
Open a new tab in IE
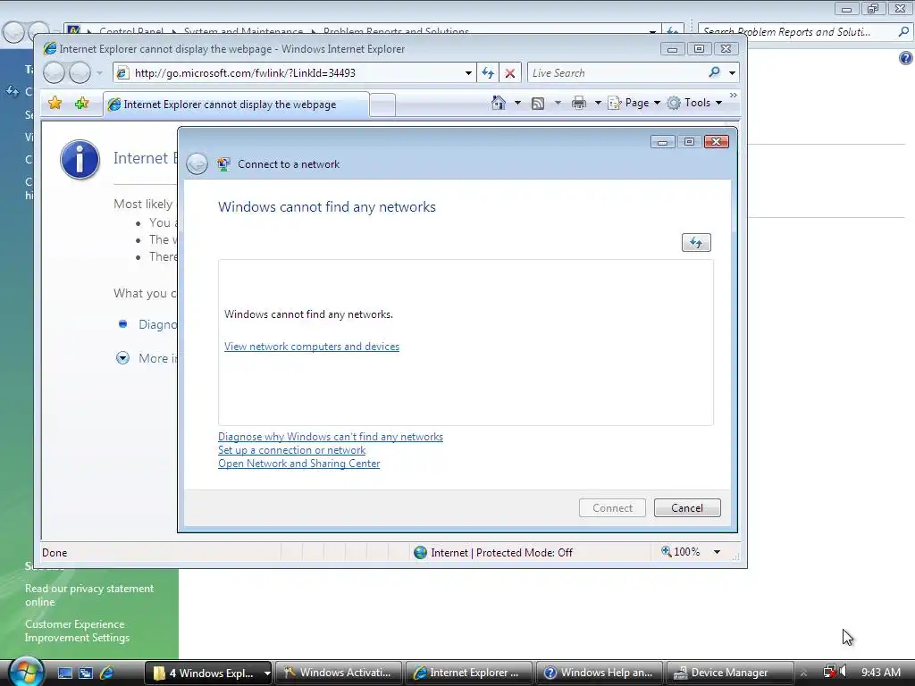click(x=382, y=105)
